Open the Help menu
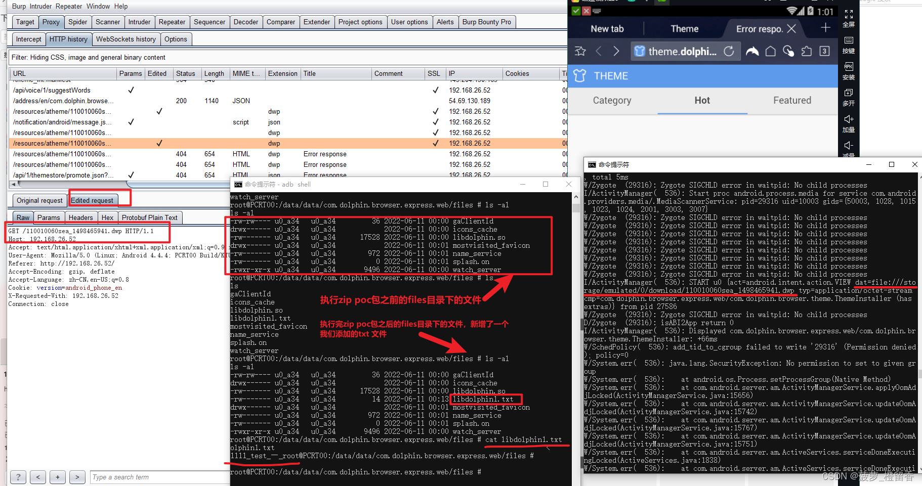The width and height of the screenshot is (922, 486). click(x=121, y=6)
